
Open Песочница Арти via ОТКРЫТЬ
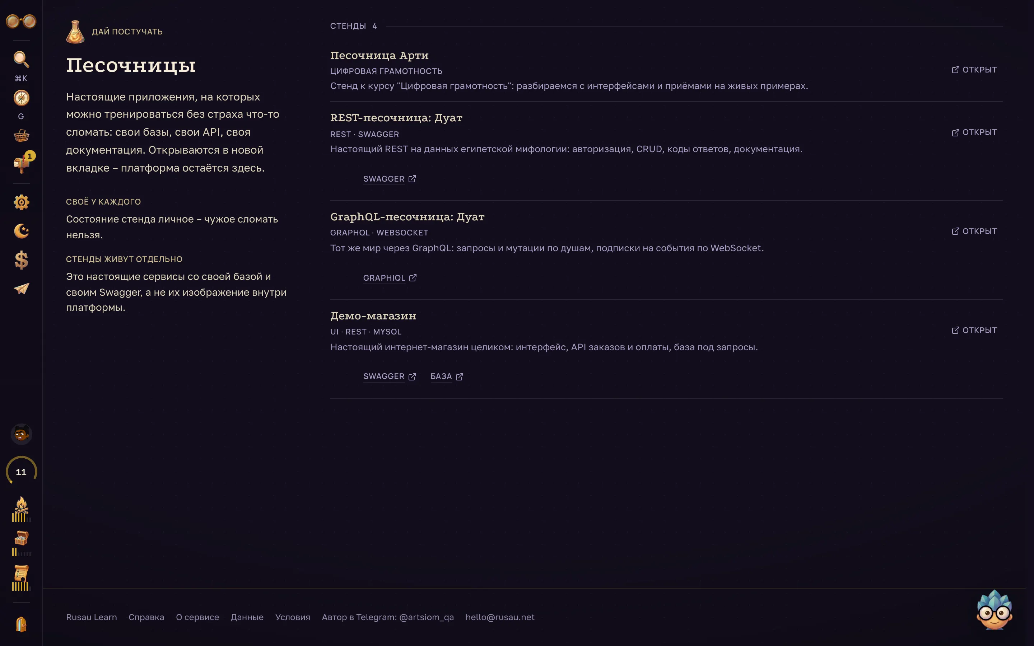coord(974,70)
